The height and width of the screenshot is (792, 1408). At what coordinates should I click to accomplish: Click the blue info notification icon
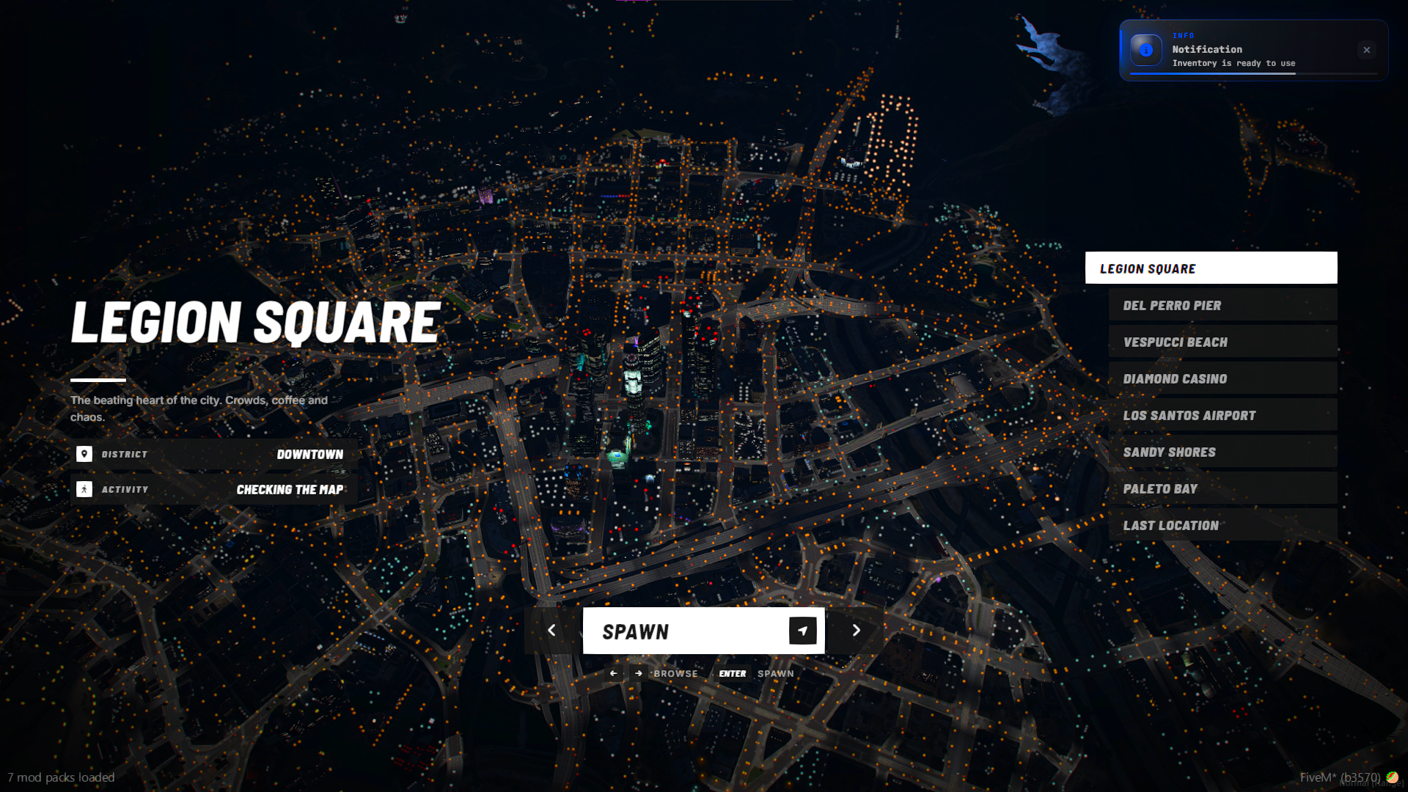coord(1145,50)
